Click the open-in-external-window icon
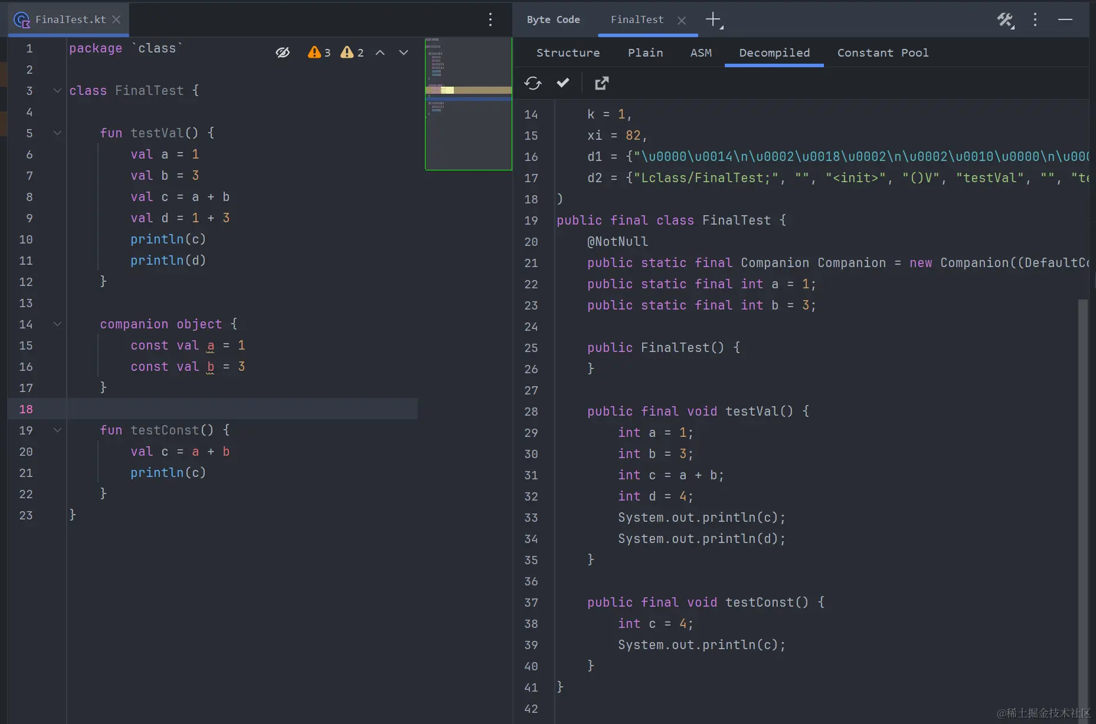The height and width of the screenshot is (724, 1096). click(601, 83)
